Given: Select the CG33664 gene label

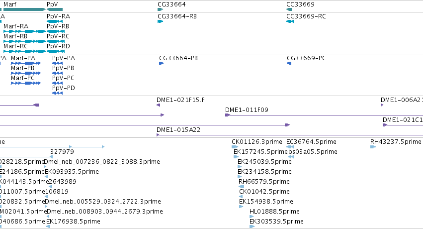Looking at the screenshot, I should click(171, 4).
